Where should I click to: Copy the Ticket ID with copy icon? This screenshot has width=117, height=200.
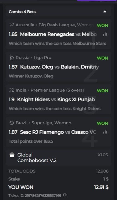click(x=65, y=195)
